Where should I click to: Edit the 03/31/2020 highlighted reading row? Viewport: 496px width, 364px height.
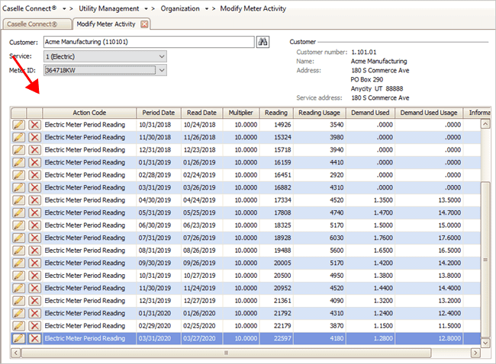pos(18,339)
